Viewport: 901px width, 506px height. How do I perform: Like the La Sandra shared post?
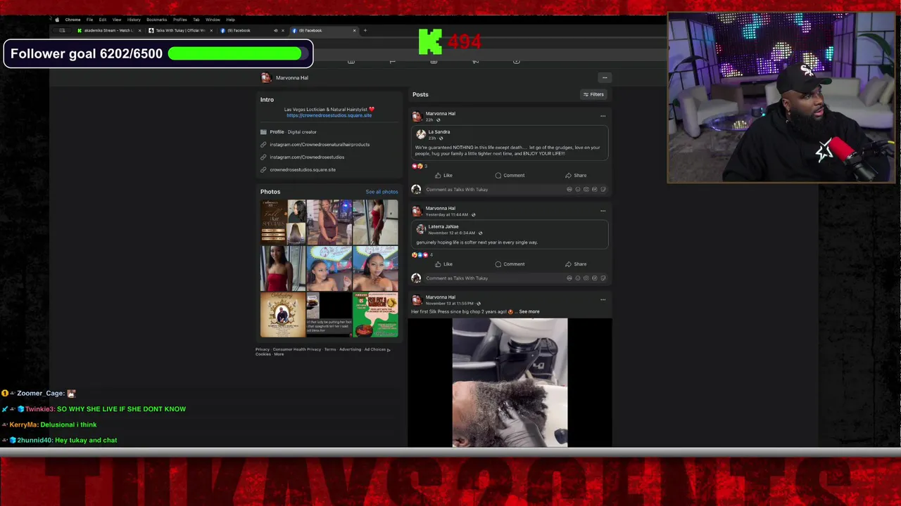point(443,175)
